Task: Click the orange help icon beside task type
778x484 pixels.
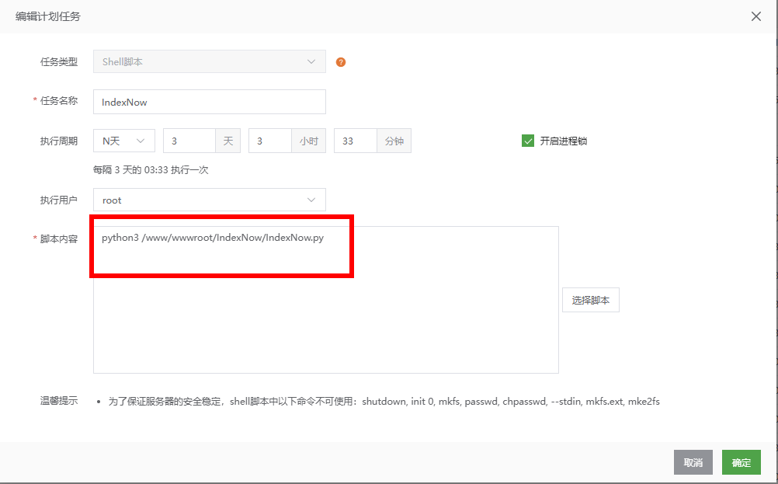Action: 340,61
